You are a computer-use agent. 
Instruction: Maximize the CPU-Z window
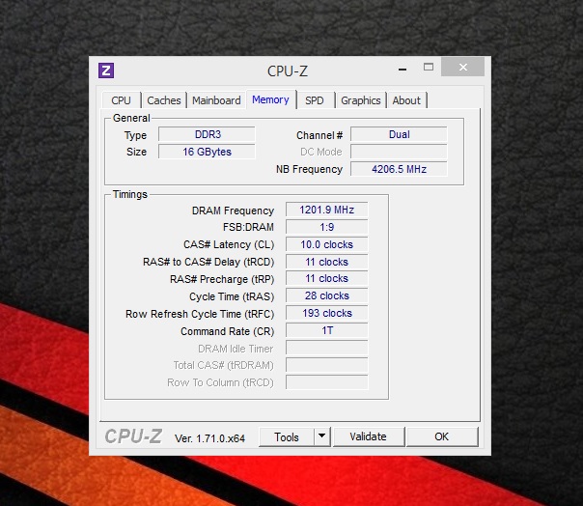tap(429, 67)
